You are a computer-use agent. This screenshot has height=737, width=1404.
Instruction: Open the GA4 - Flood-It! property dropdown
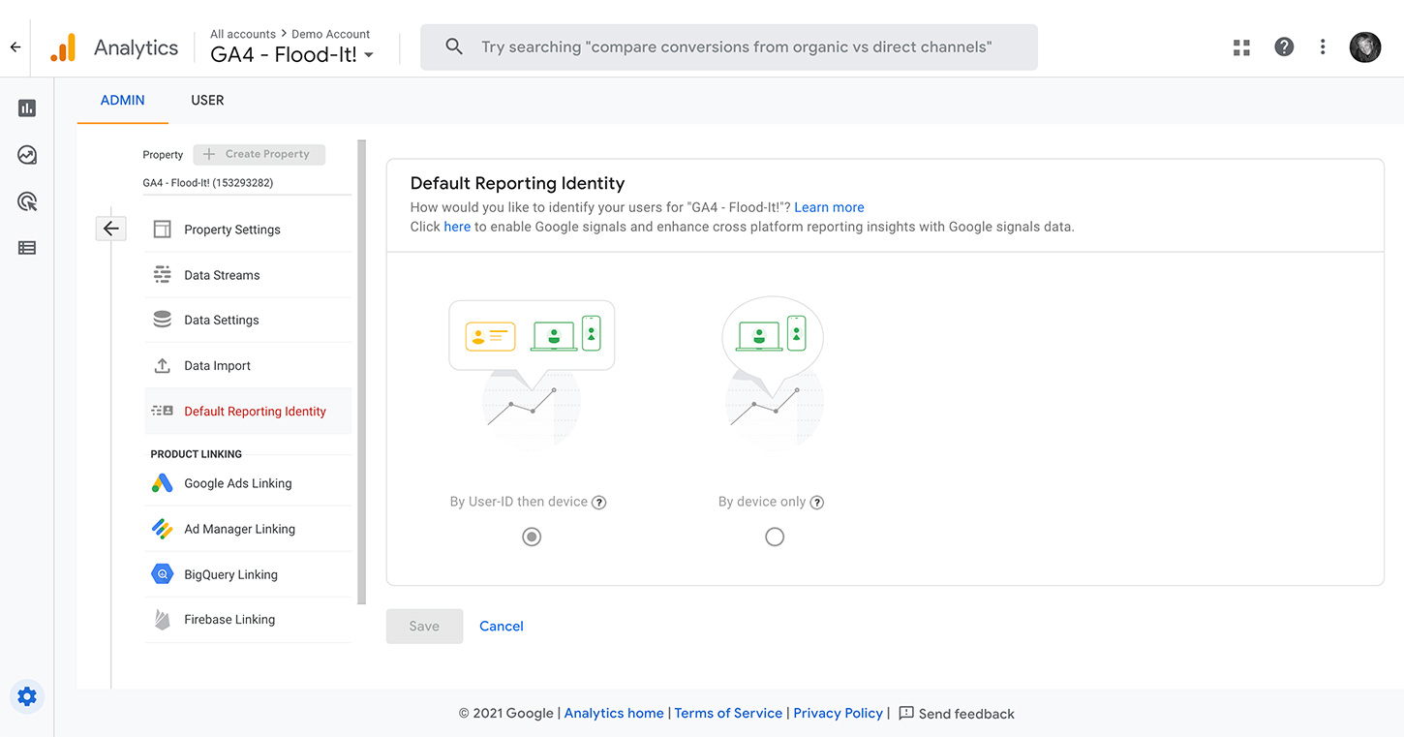pos(292,55)
